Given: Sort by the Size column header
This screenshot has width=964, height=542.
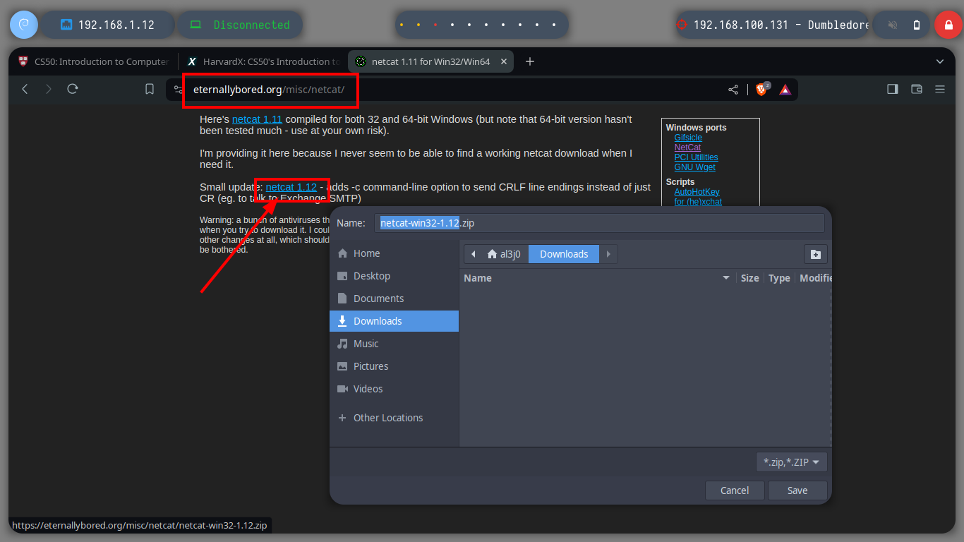Looking at the screenshot, I should (x=750, y=278).
